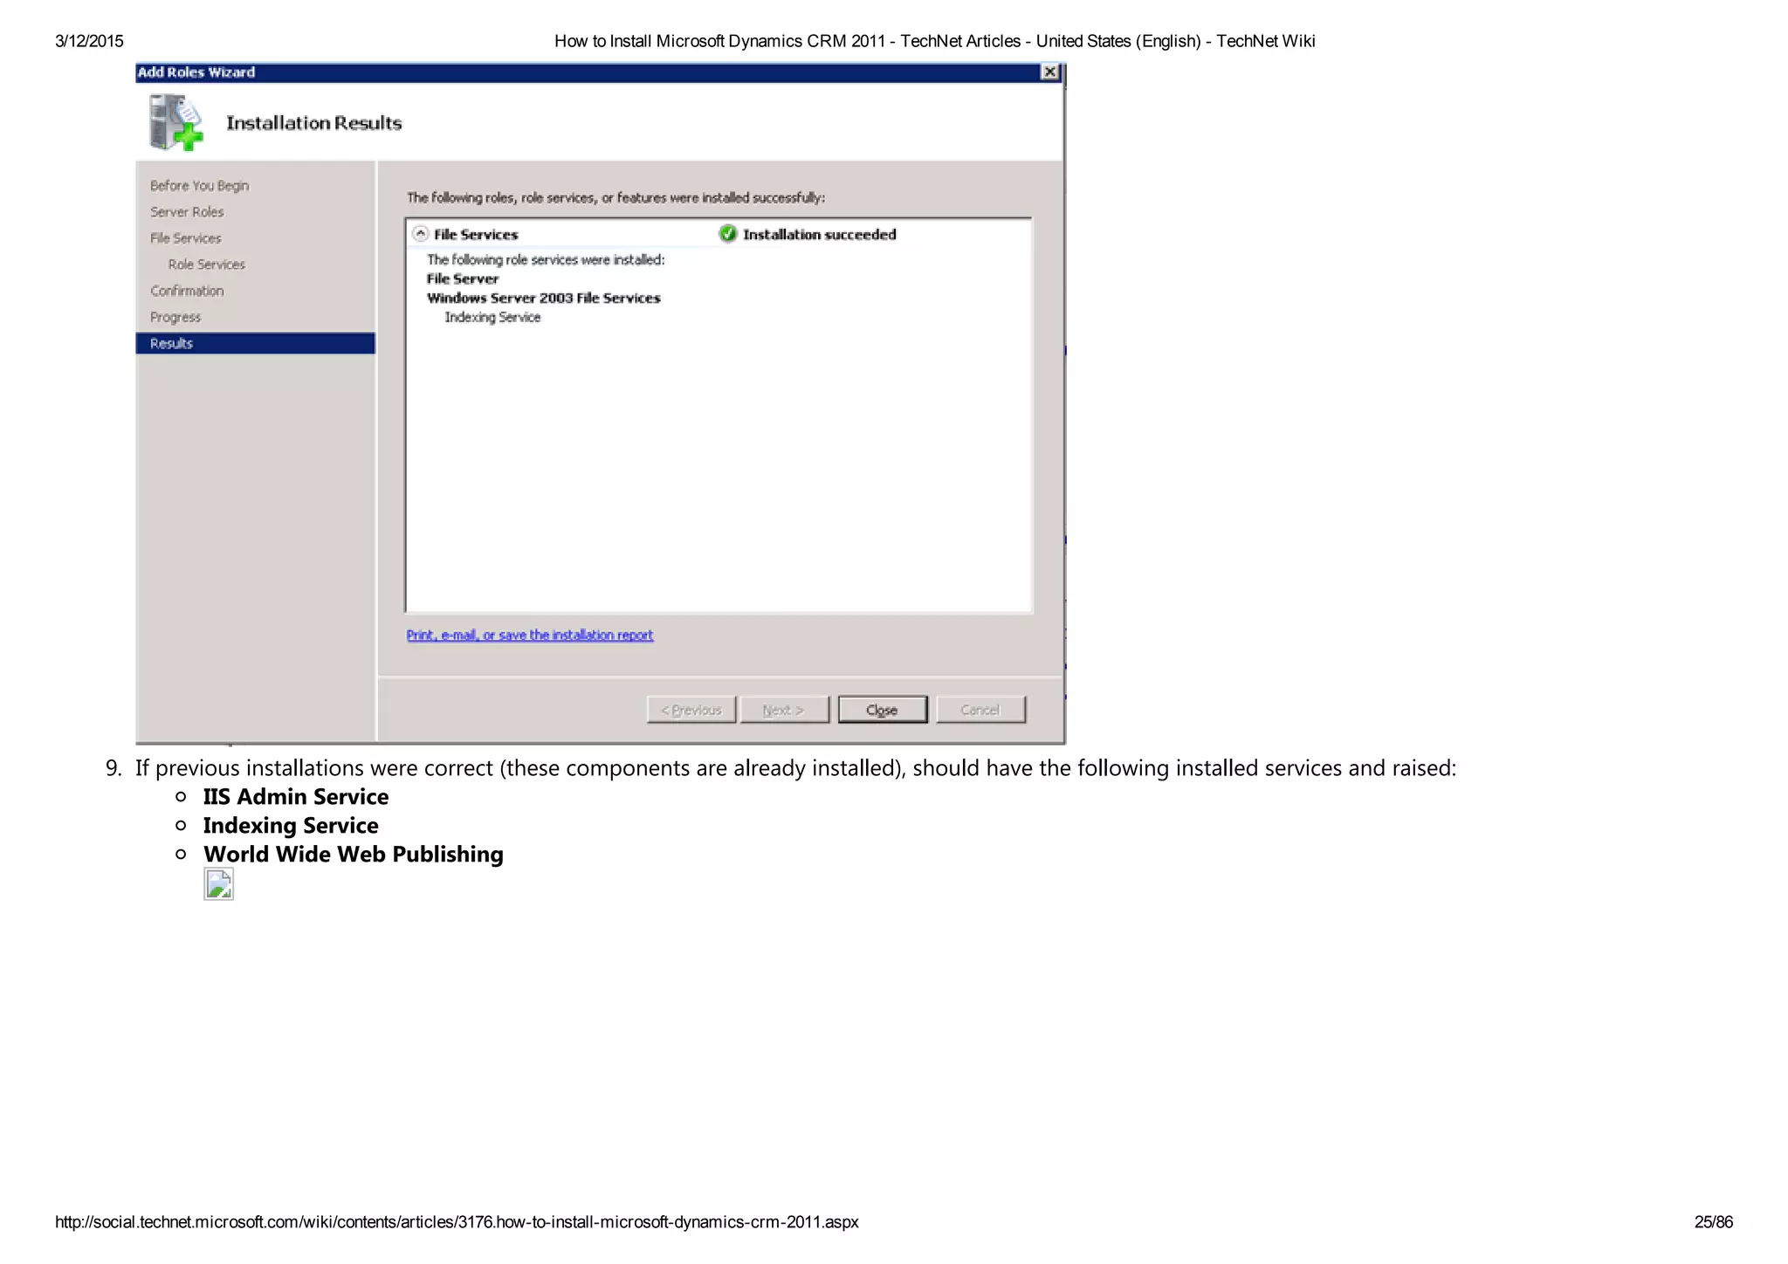
Task: Open the print, e-mail, or save report link
Action: [x=530, y=635]
